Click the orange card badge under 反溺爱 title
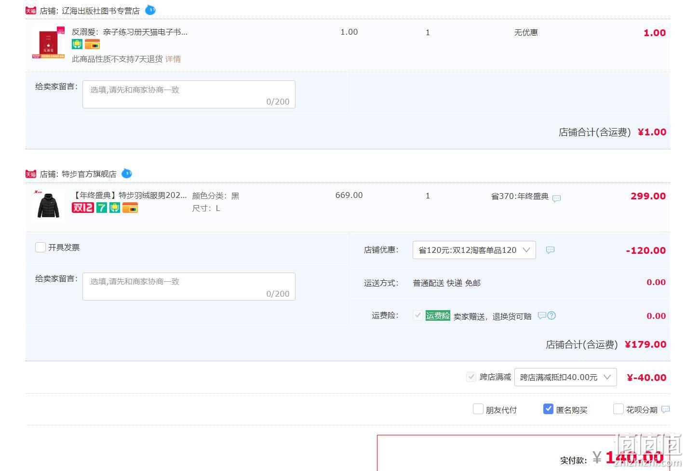Viewport: 686px width, 471px height. pyautogui.click(x=92, y=44)
